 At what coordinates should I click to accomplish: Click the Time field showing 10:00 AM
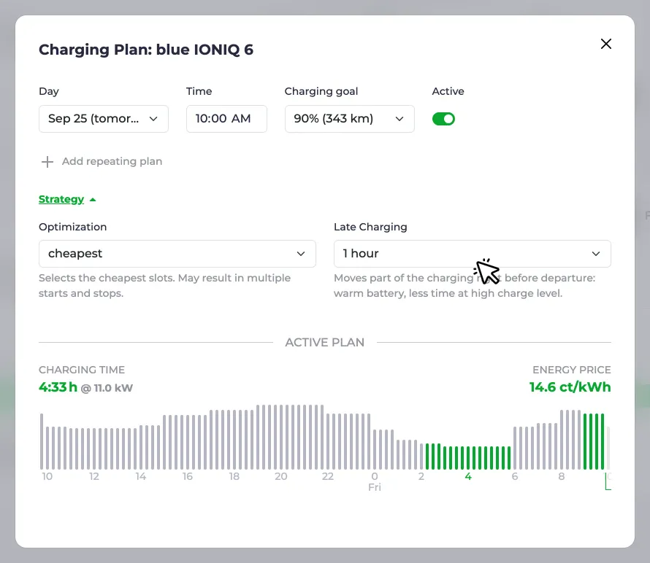(226, 119)
